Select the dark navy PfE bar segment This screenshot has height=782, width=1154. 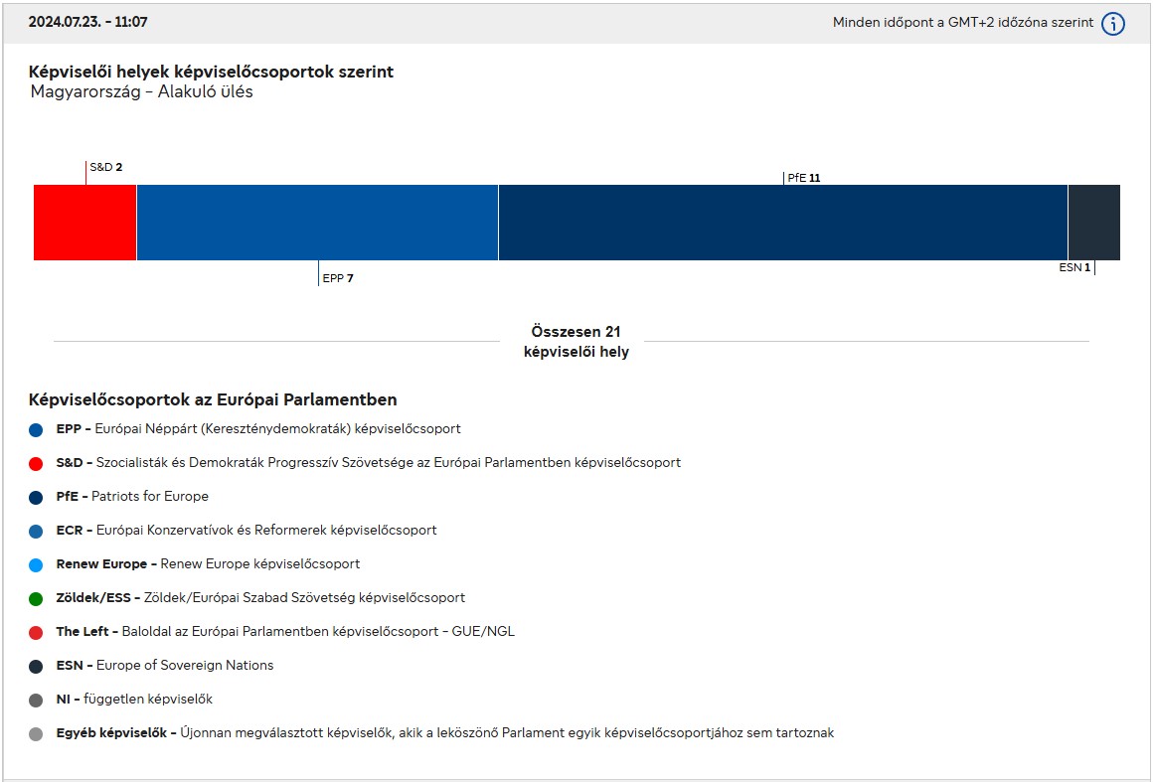pyautogui.click(x=783, y=223)
